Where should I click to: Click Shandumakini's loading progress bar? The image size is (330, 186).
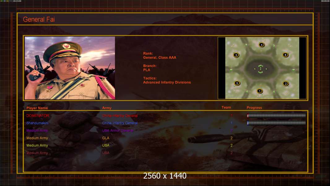(276, 123)
